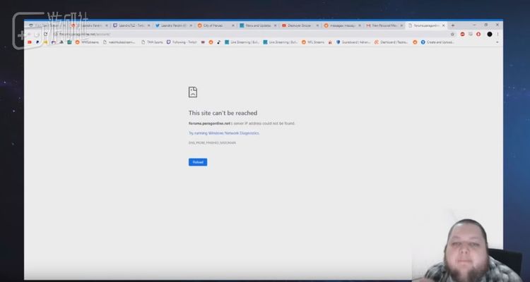
Task: Click the red adblock extension icon
Action: click(463, 34)
